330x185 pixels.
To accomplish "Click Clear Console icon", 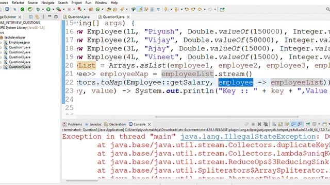I will (x=274, y=124).
